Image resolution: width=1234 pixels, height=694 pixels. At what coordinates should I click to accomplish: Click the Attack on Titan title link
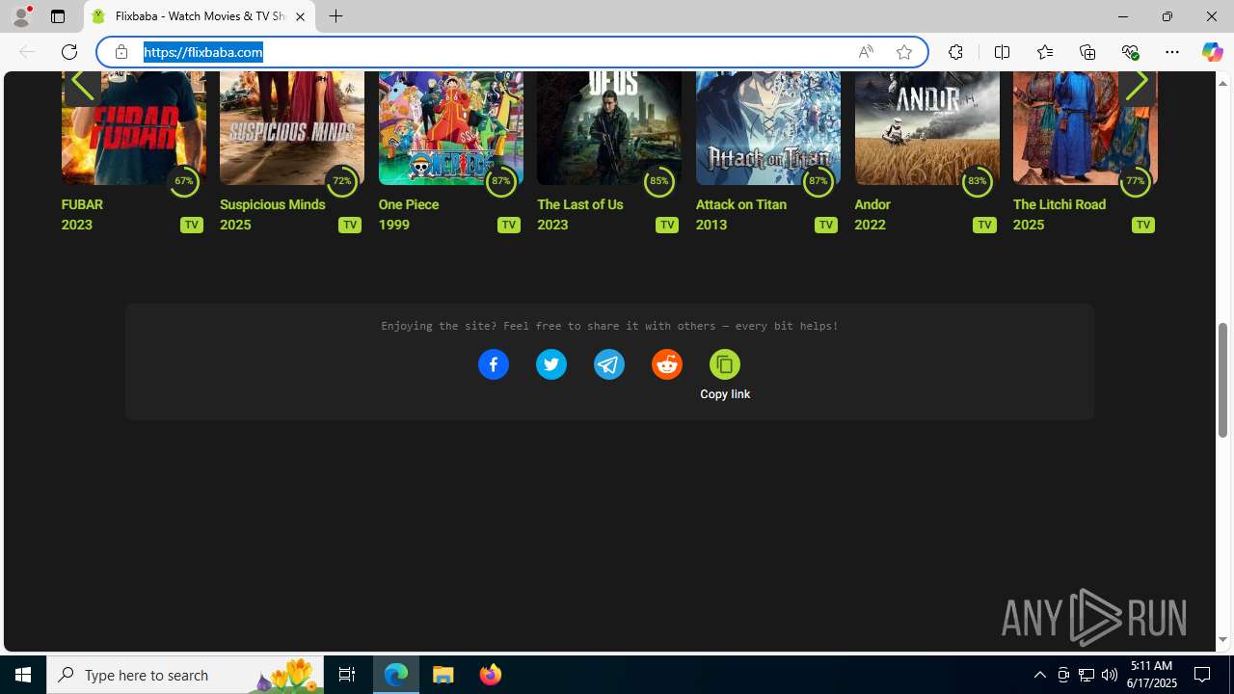point(741,204)
